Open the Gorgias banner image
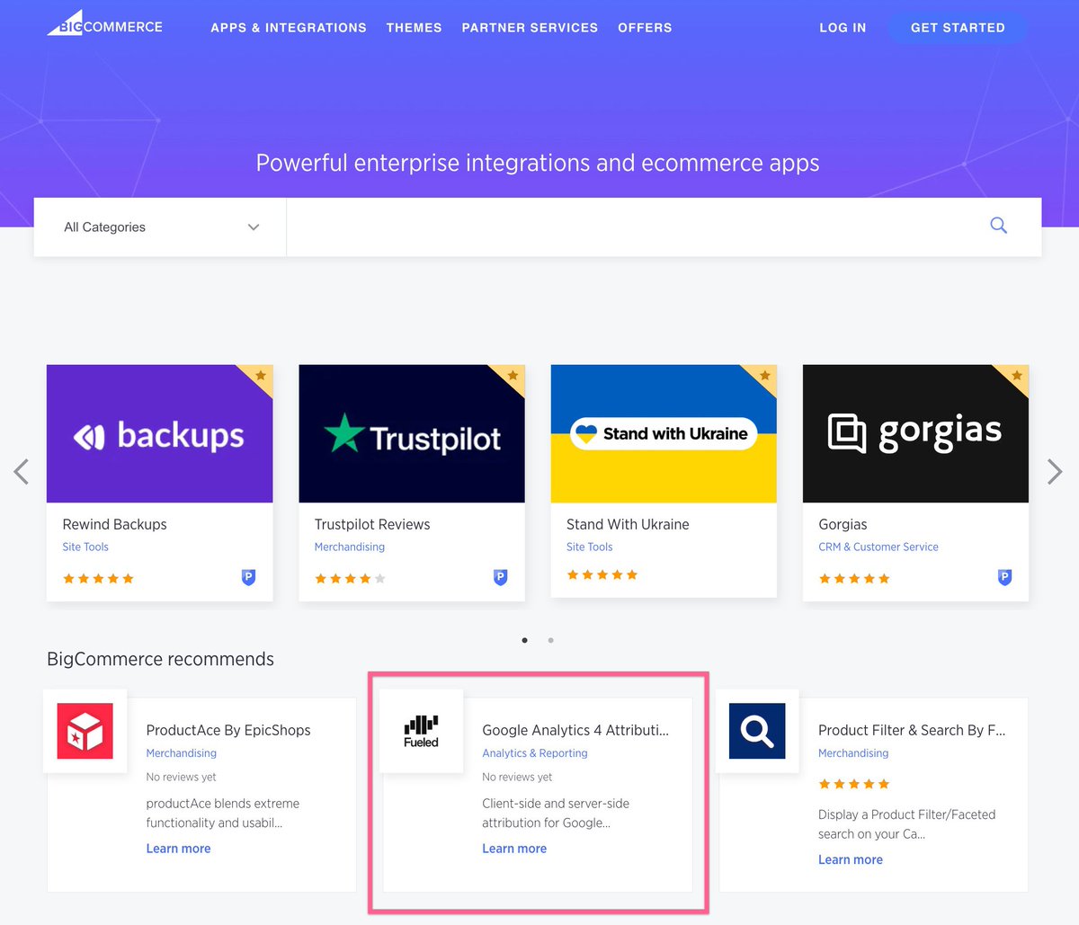The width and height of the screenshot is (1079, 925). point(915,433)
